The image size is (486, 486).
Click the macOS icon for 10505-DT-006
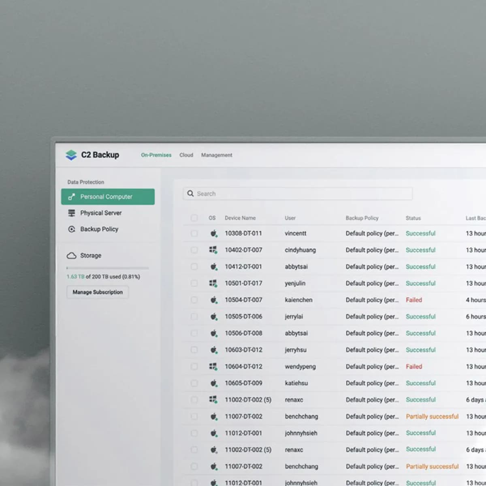click(213, 316)
